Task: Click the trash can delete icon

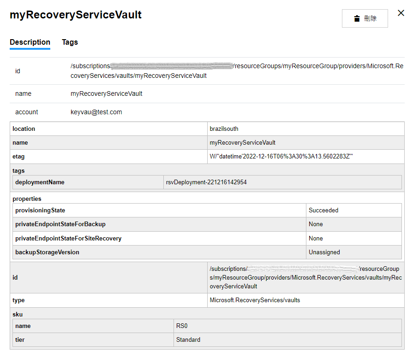Action: click(357, 18)
